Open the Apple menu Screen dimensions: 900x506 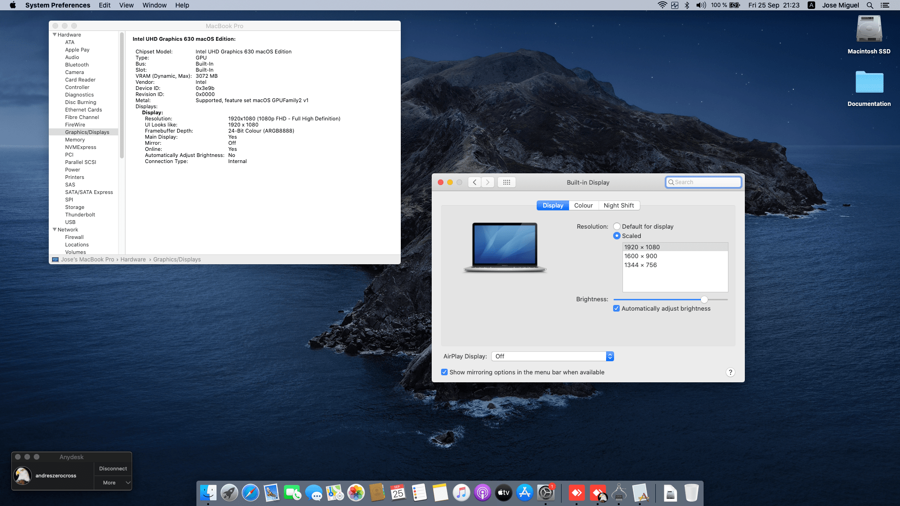click(x=13, y=5)
